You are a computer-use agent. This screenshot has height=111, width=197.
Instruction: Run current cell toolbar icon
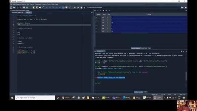[x=34, y=7]
